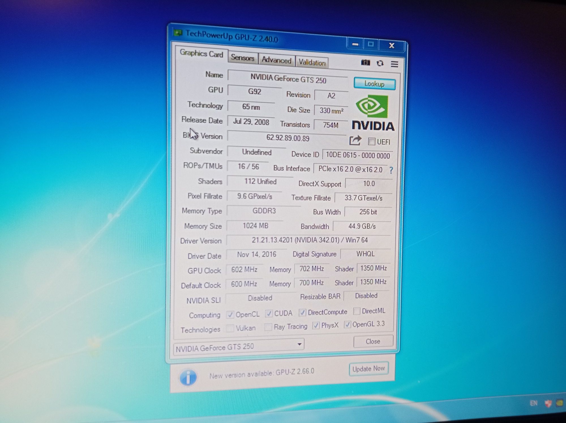Image resolution: width=566 pixels, height=423 pixels.
Task: Toggle the OpenGL 3.3 checkbox
Action: (347, 324)
